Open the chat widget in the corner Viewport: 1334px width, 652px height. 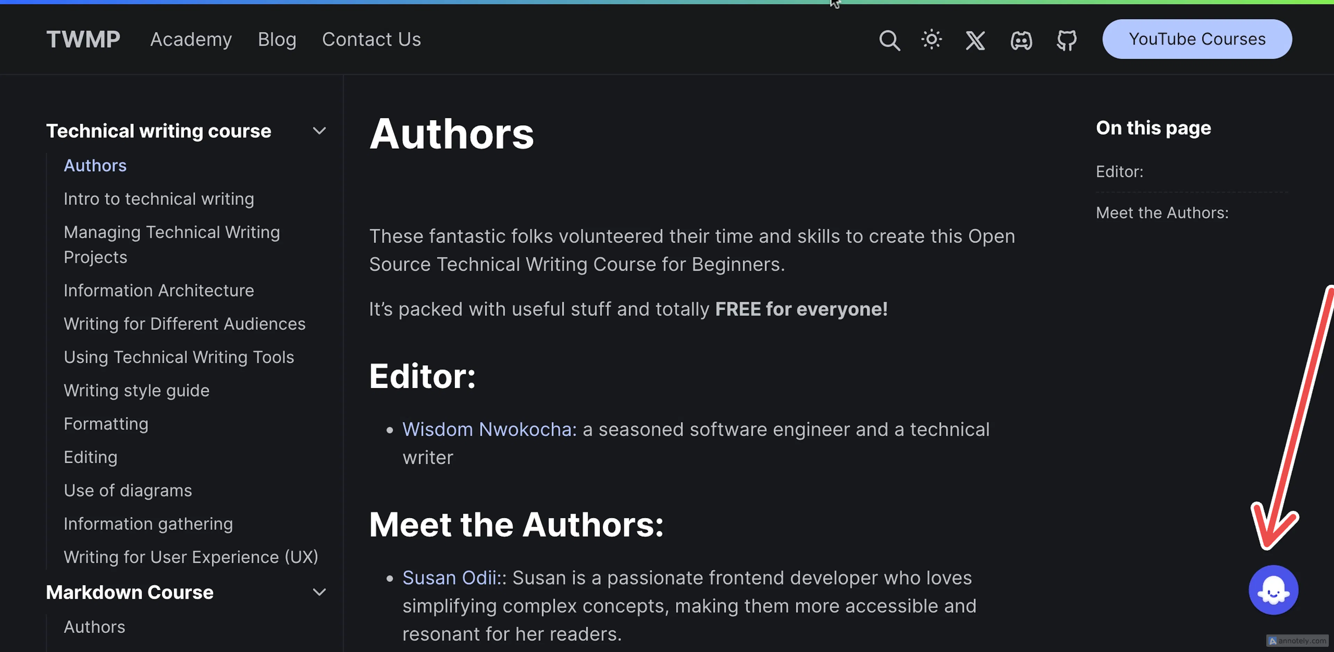tap(1274, 590)
